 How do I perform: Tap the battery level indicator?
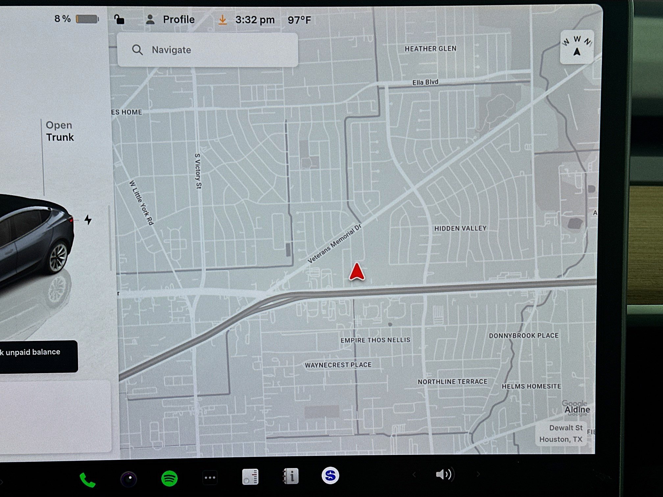click(x=87, y=19)
